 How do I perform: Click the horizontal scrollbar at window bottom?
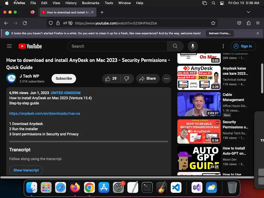(127, 177)
